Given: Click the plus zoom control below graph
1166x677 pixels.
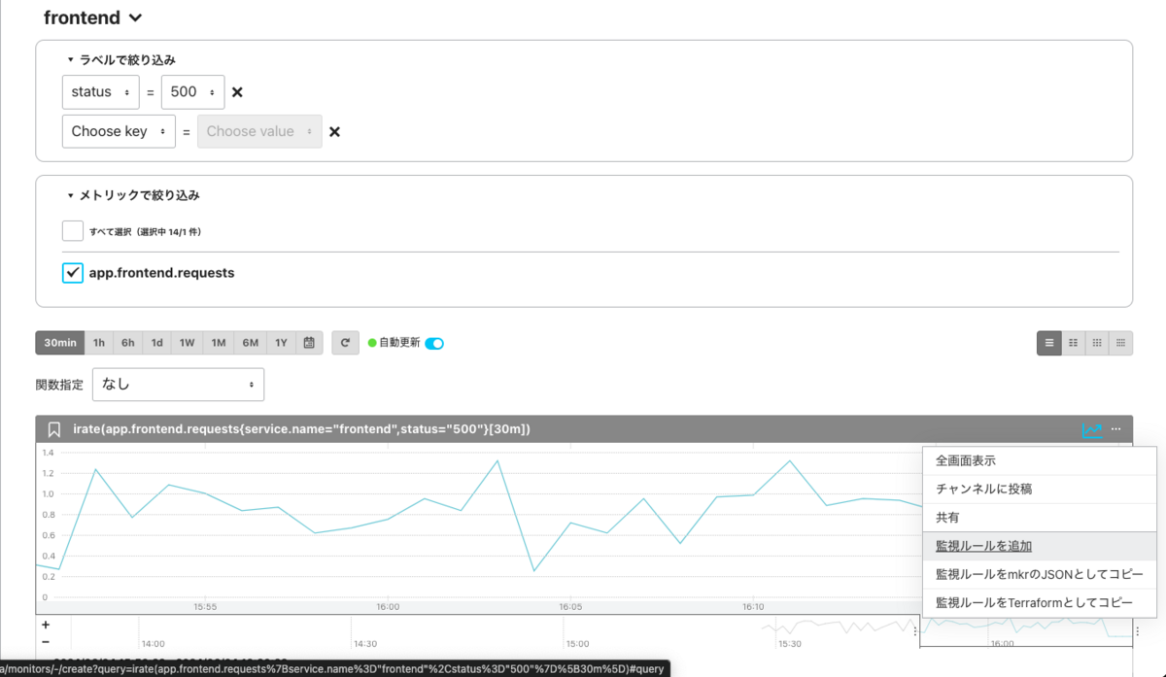Looking at the screenshot, I should [46, 625].
